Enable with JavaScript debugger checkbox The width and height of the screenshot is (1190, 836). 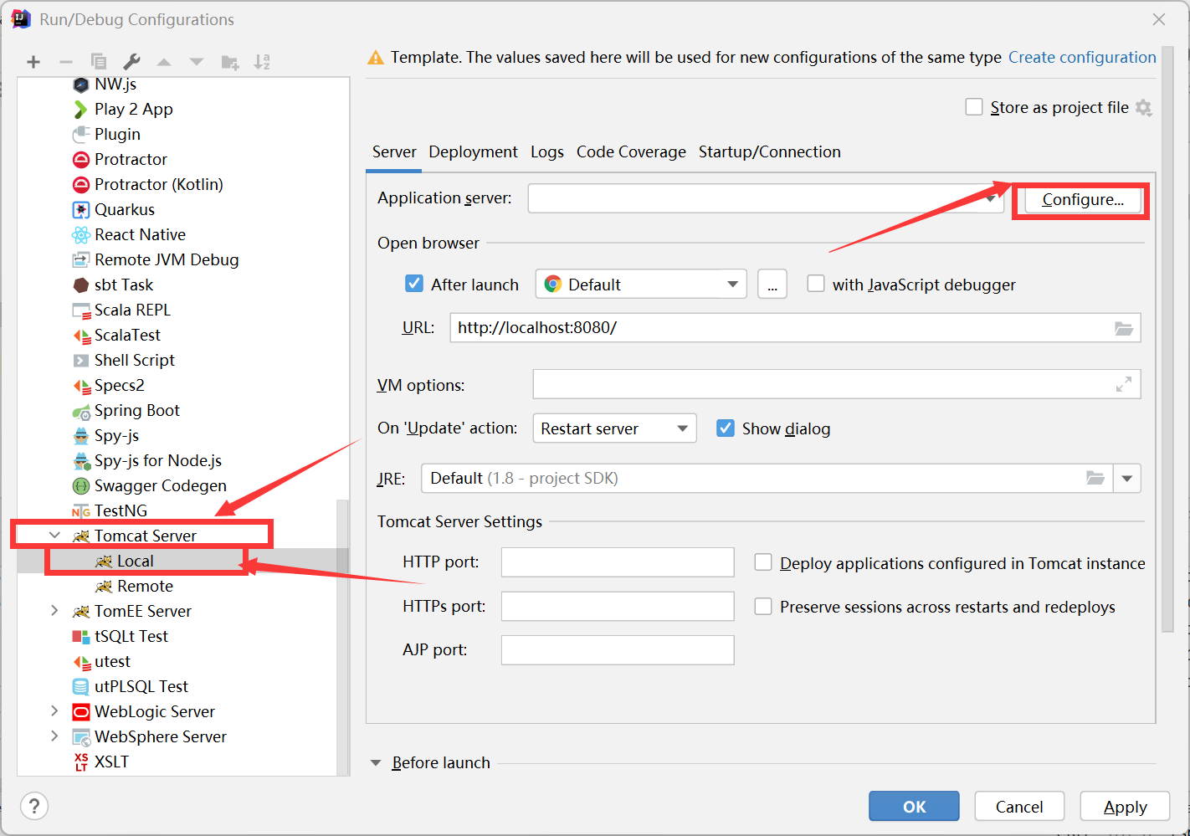tap(816, 284)
